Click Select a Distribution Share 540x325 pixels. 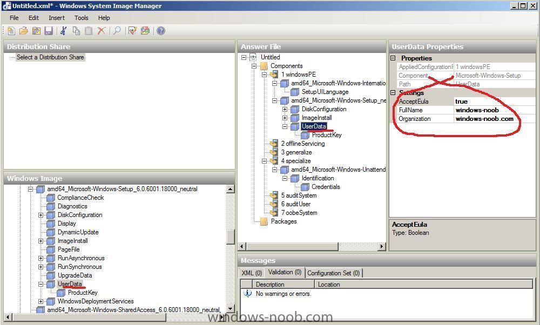pos(50,57)
